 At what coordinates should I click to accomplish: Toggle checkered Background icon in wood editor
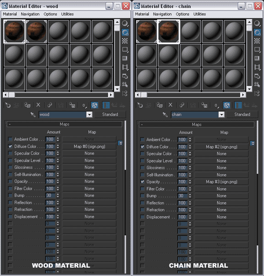click(x=125, y=41)
